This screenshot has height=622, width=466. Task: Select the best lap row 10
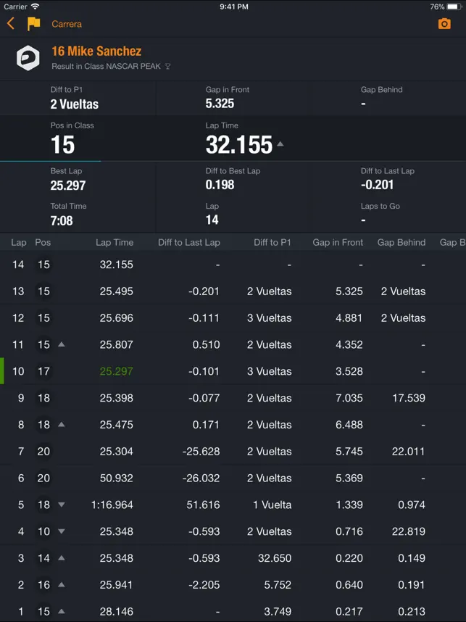click(x=233, y=371)
